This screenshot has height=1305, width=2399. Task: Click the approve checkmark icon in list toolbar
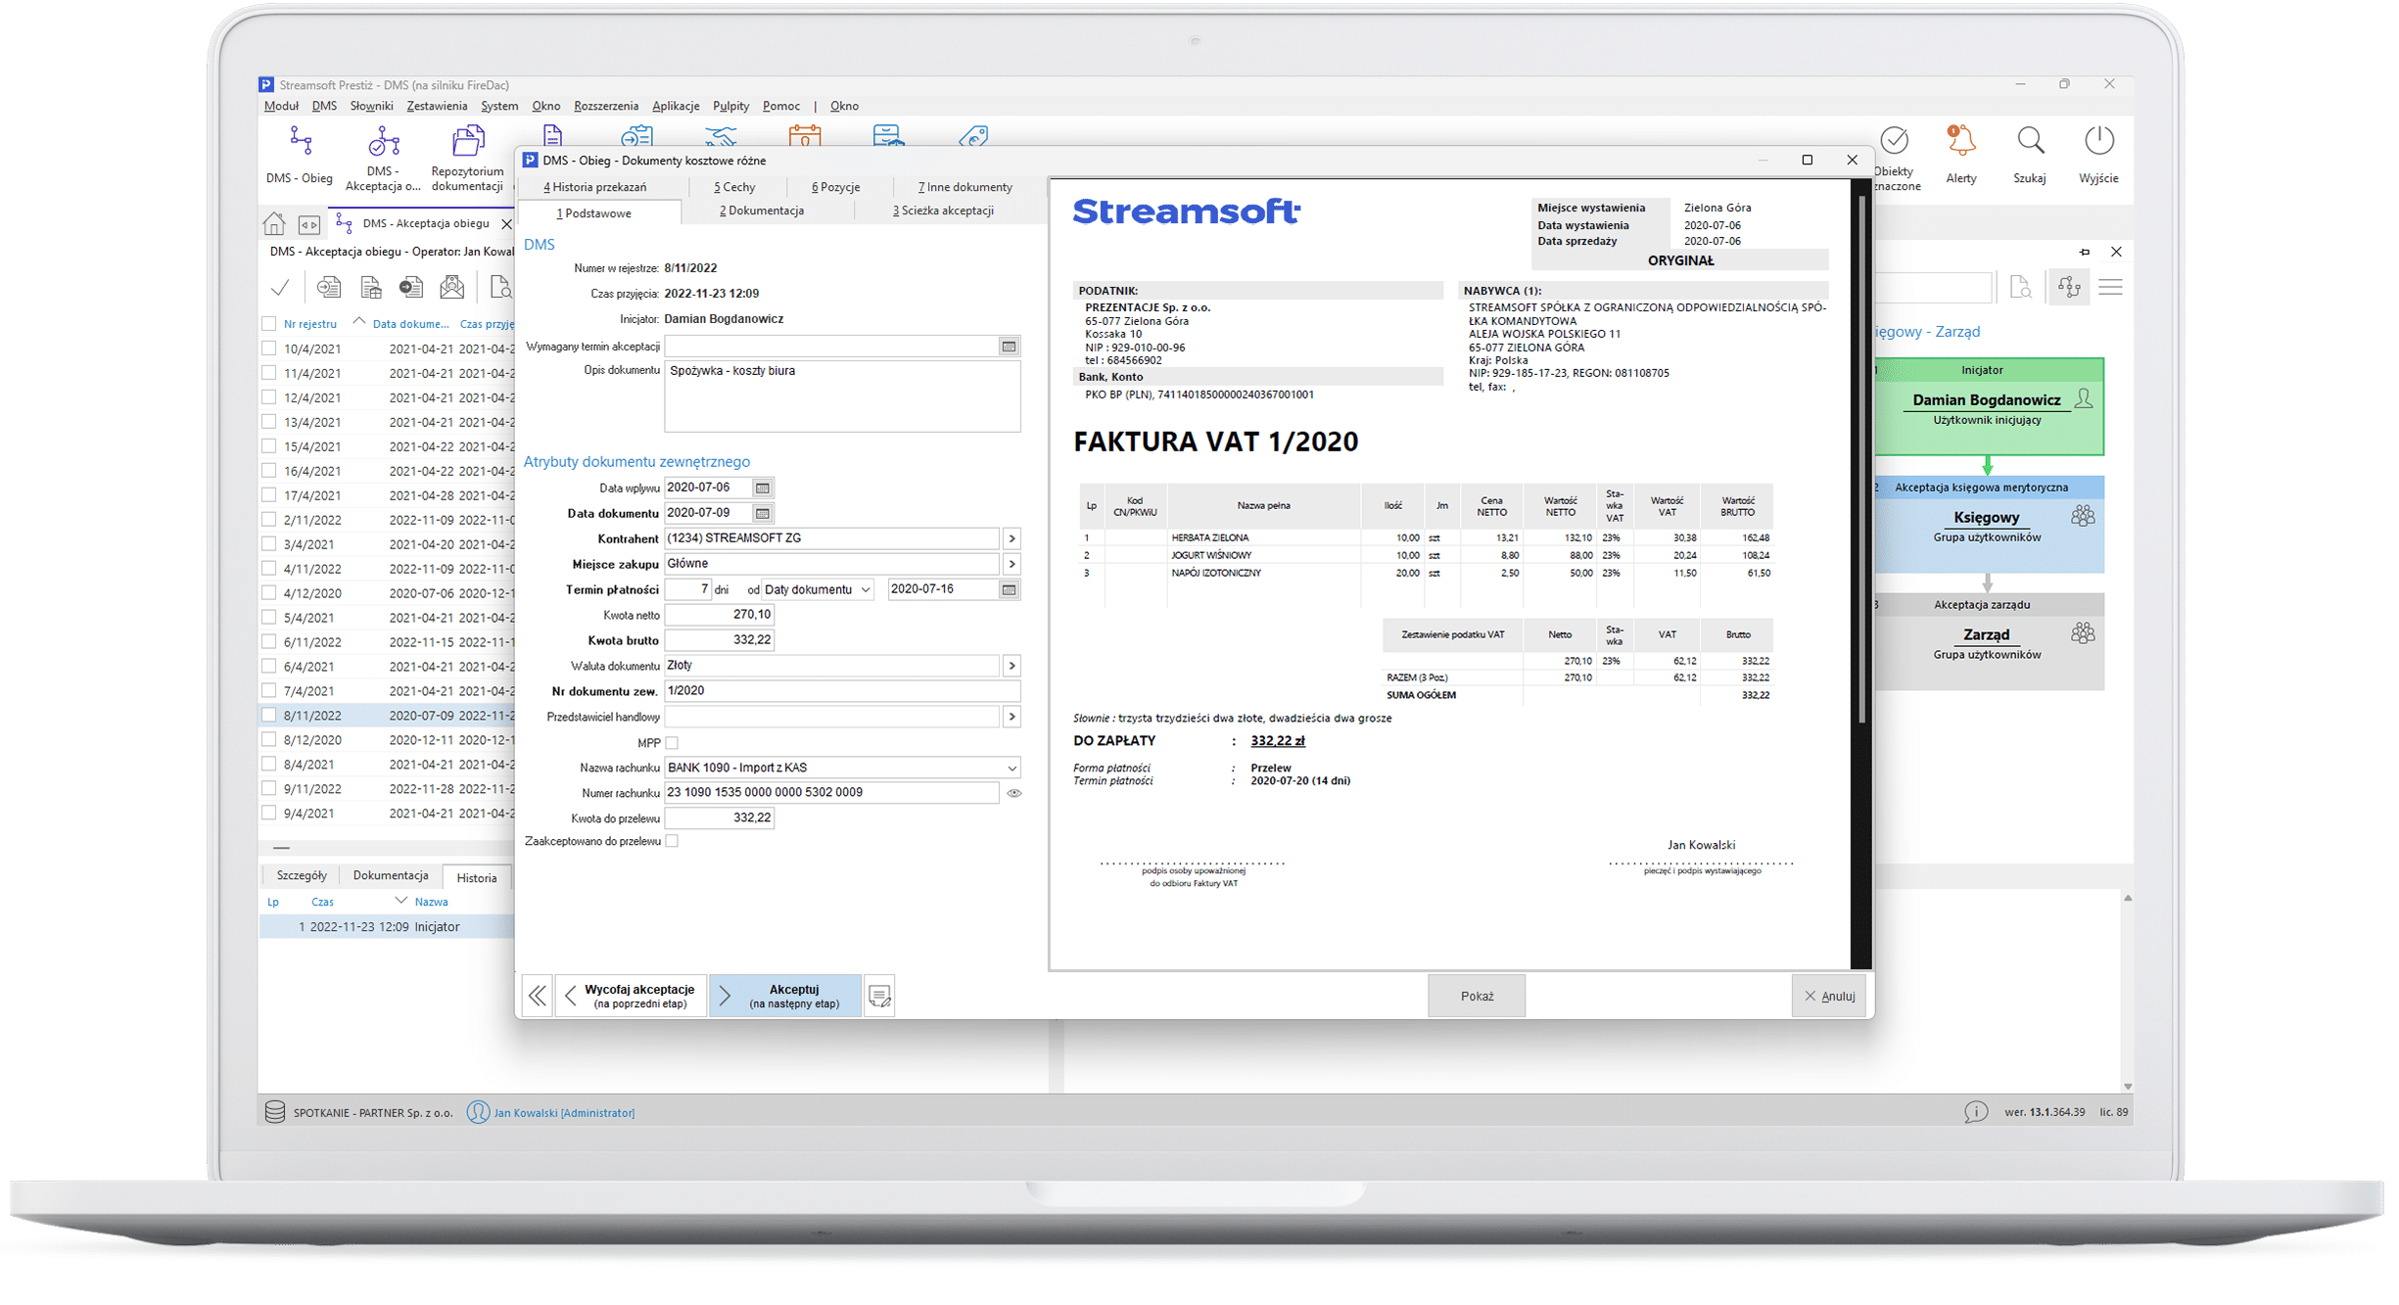click(280, 287)
